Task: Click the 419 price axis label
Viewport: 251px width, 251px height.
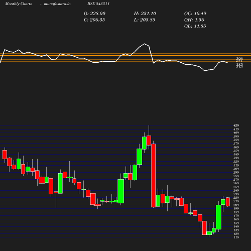Action: pos(236,129)
